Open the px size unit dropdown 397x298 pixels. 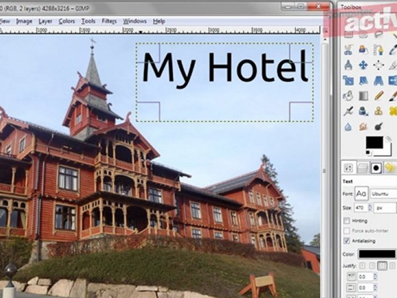(385, 208)
